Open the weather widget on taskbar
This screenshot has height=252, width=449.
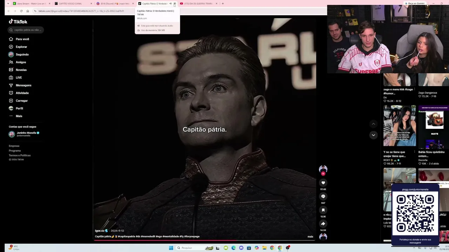pos(14,247)
